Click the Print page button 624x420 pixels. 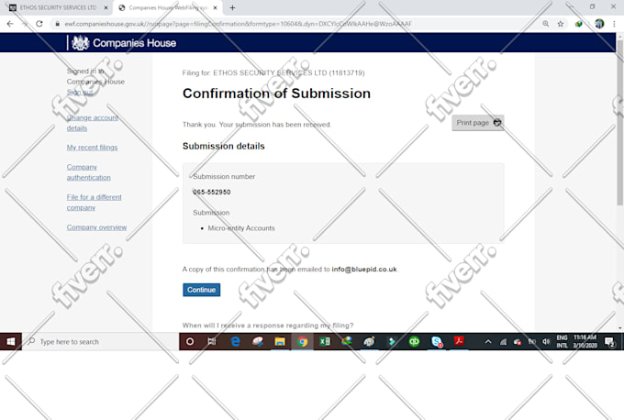pyautogui.click(x=478, y=123)
